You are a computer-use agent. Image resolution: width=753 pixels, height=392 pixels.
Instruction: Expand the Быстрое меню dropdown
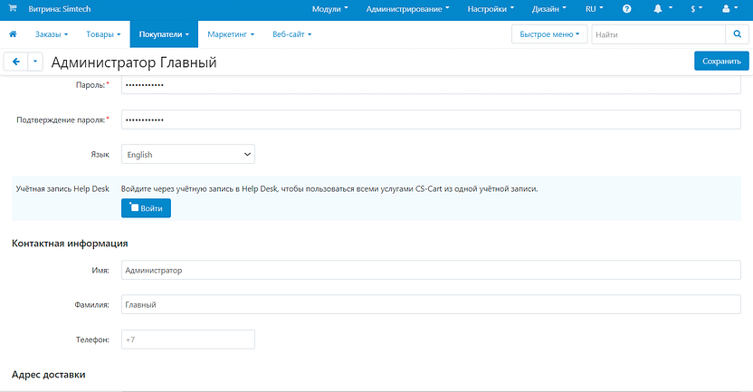pos(549,34)
